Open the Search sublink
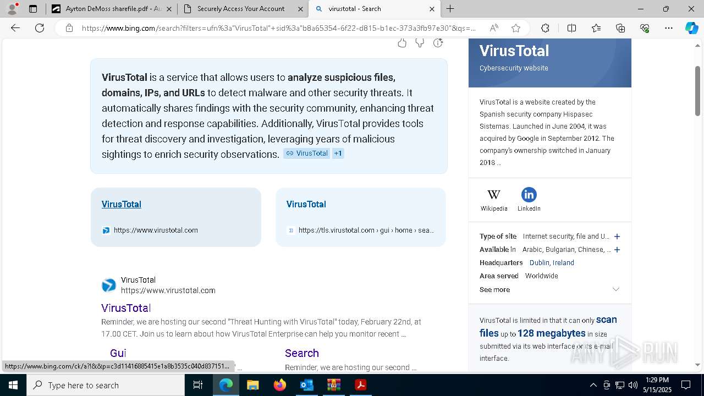Screen dimensions: 704x396 tap(302, 353)
